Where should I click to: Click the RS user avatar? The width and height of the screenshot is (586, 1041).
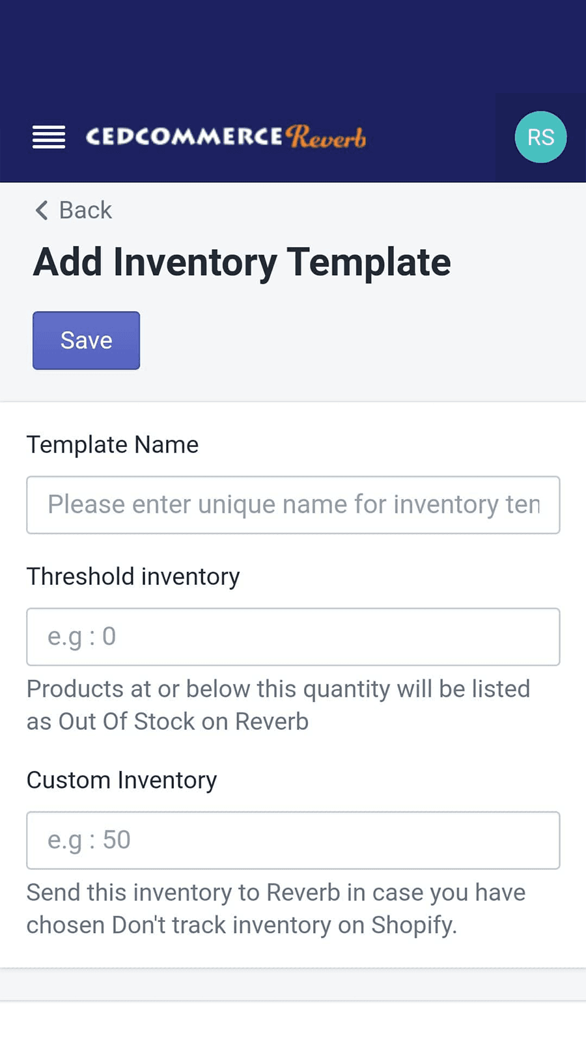(540, 137)
